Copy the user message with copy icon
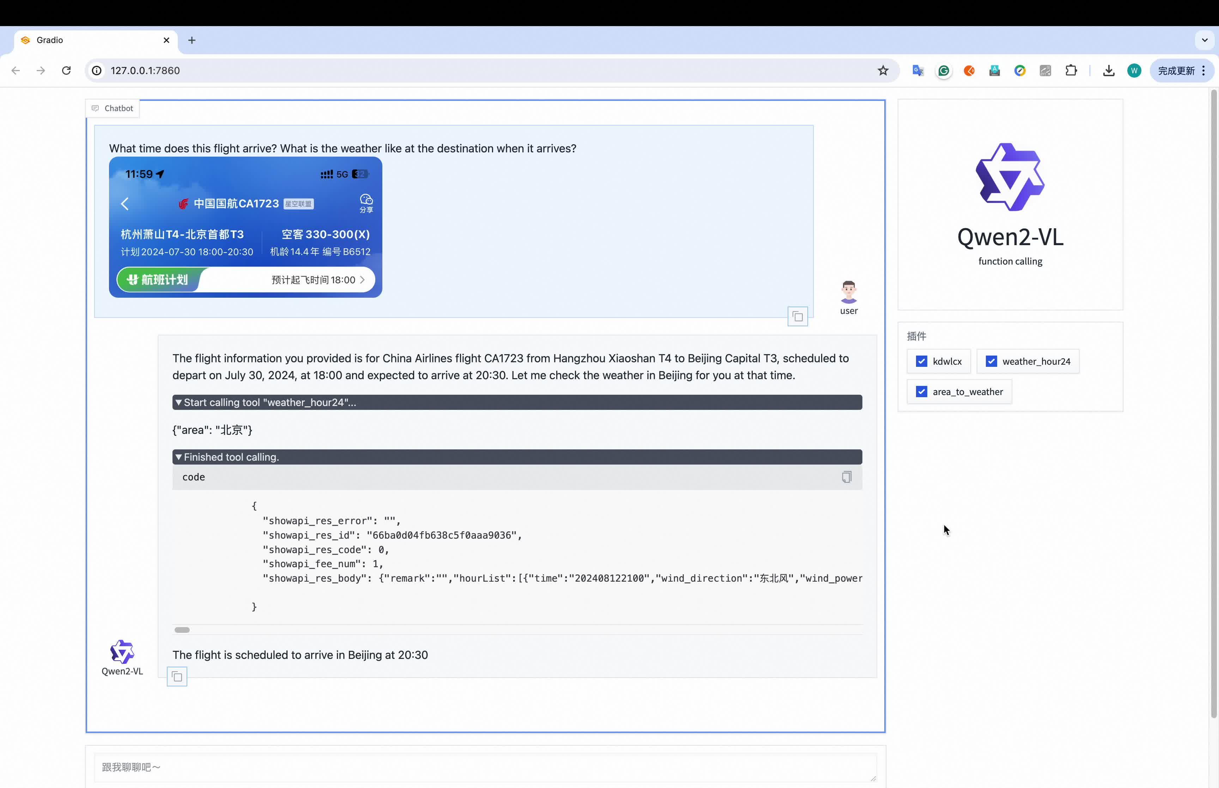The image size is (1219, 788). tap(797, 317)
